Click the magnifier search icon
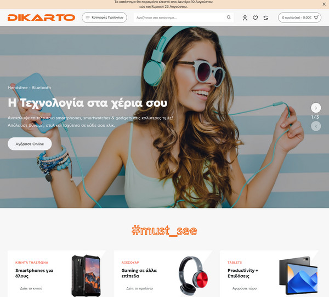329x297 pixels. tap(229, 17)
